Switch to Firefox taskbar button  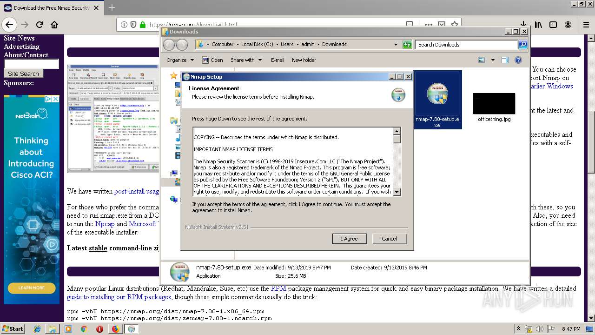tap(115, 329)
